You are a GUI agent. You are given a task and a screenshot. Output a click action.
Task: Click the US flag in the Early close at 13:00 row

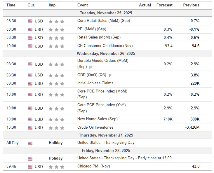click(30, 158)
